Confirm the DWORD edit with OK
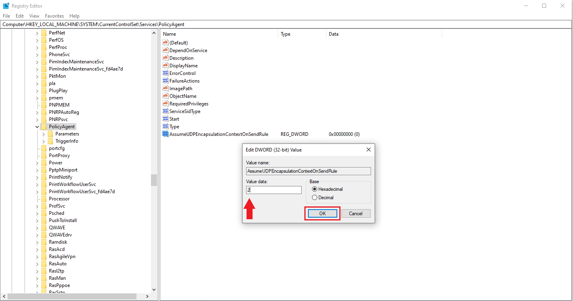Screen dimensions: 573x301 (322, 214)
